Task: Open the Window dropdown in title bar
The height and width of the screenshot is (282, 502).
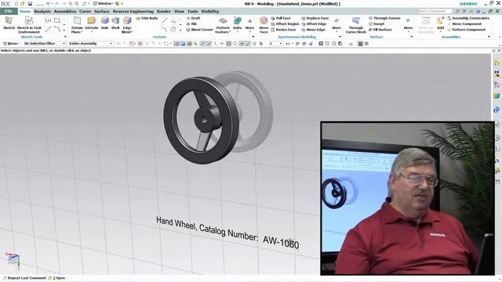Action: [103, 3]
